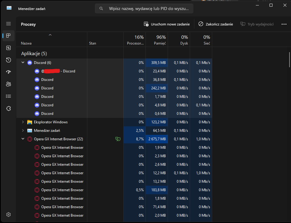The width and height of the screenshot is (291, 223).
Task: Click the 123,2 MB memory cell
Action: point(157,122)
